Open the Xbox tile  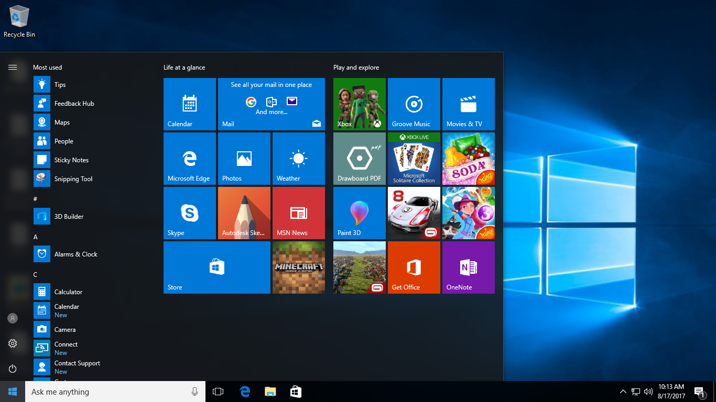(360, 104)
